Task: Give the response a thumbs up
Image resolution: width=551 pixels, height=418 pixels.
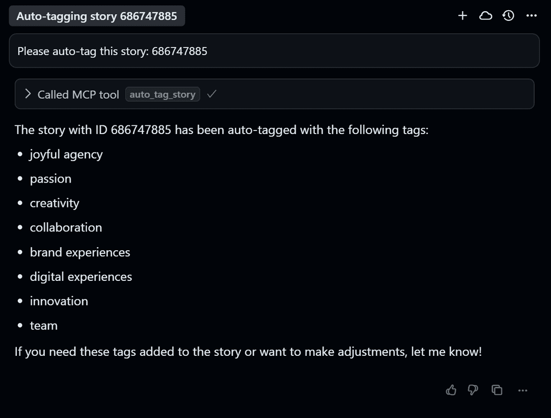Action: 451,389
